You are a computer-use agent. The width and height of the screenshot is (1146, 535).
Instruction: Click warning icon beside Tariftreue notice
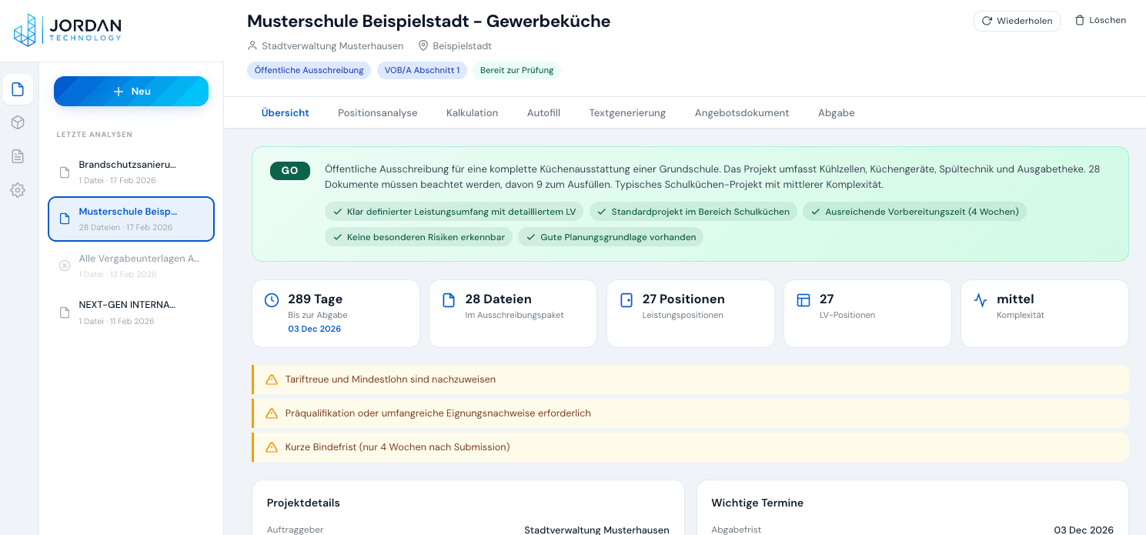[x=272, y=380]
